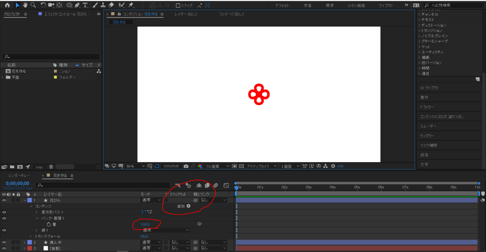Select the Ellipse shape tool
Image resolution: width=486 pixels, height=252 pixels.
pyautogui.click(x=70, y=5)
